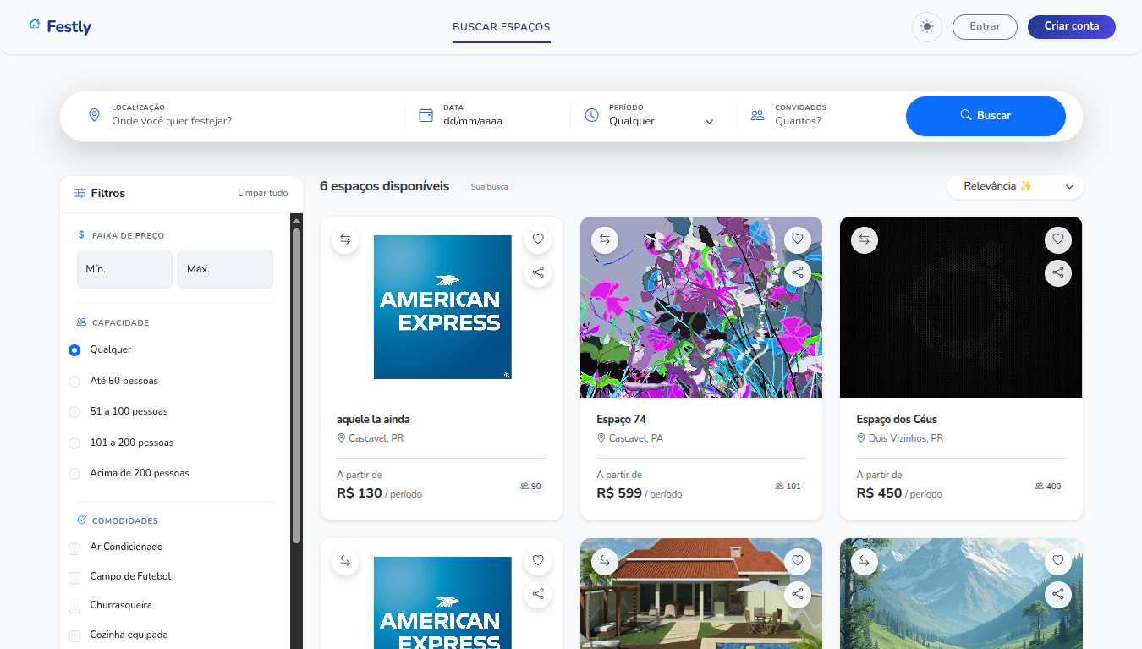Open the Espaço 74 abstract flower image
Image resolution: width=1142 pixels, height=649 pixels.
pos(701,307)
